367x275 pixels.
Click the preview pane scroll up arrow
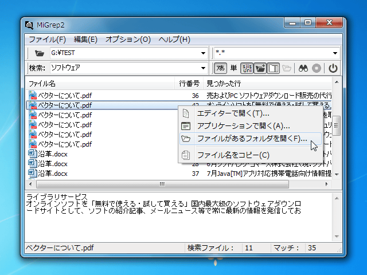(337, 199)
